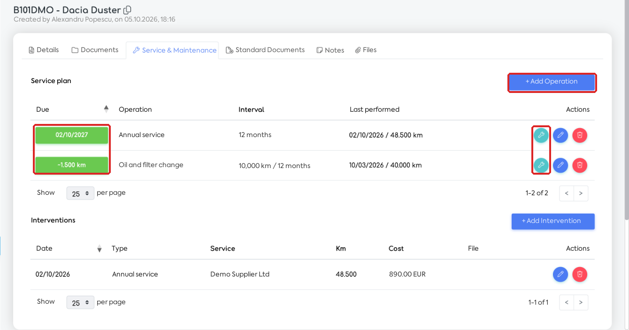Sort service plan by Due column
Image resolution: width=629 pixels, height=330 pixels.
coord(107,109)
